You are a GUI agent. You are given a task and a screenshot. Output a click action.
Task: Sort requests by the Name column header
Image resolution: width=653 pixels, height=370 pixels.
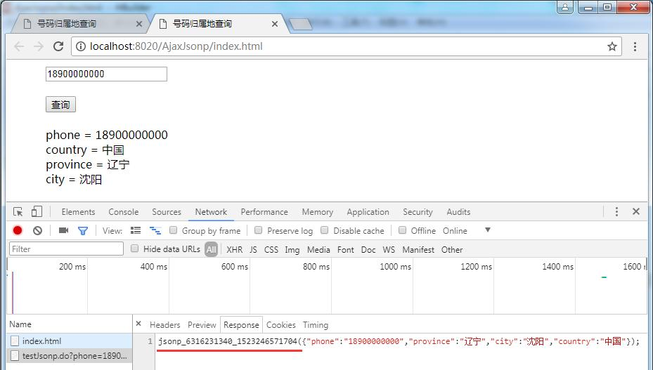(x=70, y=324)
